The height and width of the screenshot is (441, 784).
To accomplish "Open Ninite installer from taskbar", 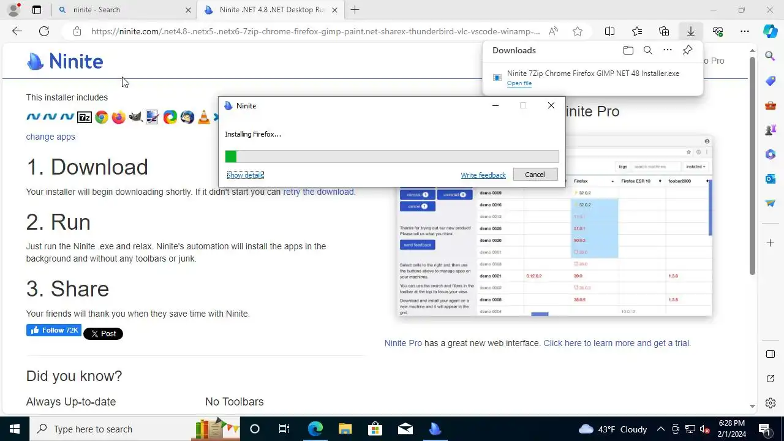I will click(x=435, y=429).
